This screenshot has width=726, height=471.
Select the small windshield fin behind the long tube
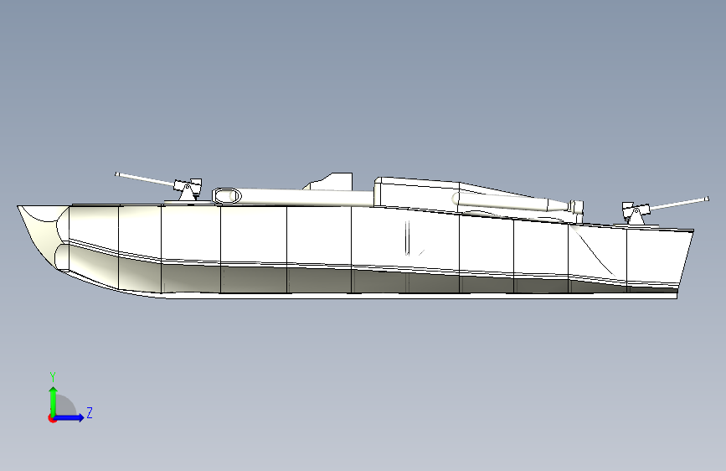pos(330,181)
